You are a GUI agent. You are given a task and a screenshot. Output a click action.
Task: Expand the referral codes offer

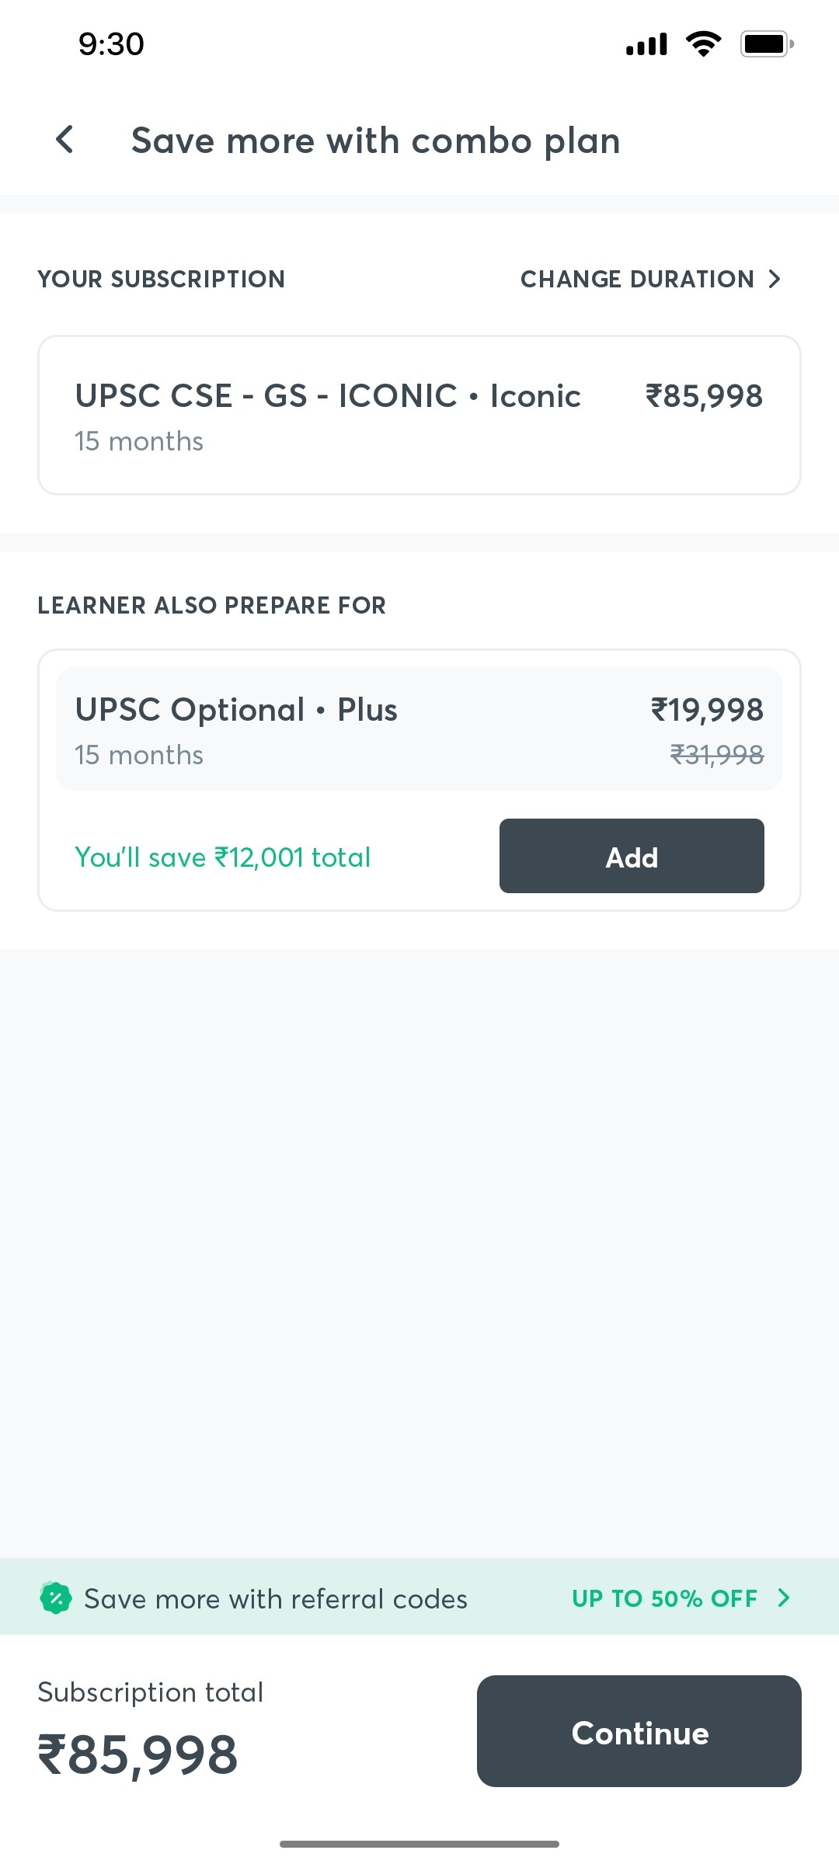(x=419, y=1598)
